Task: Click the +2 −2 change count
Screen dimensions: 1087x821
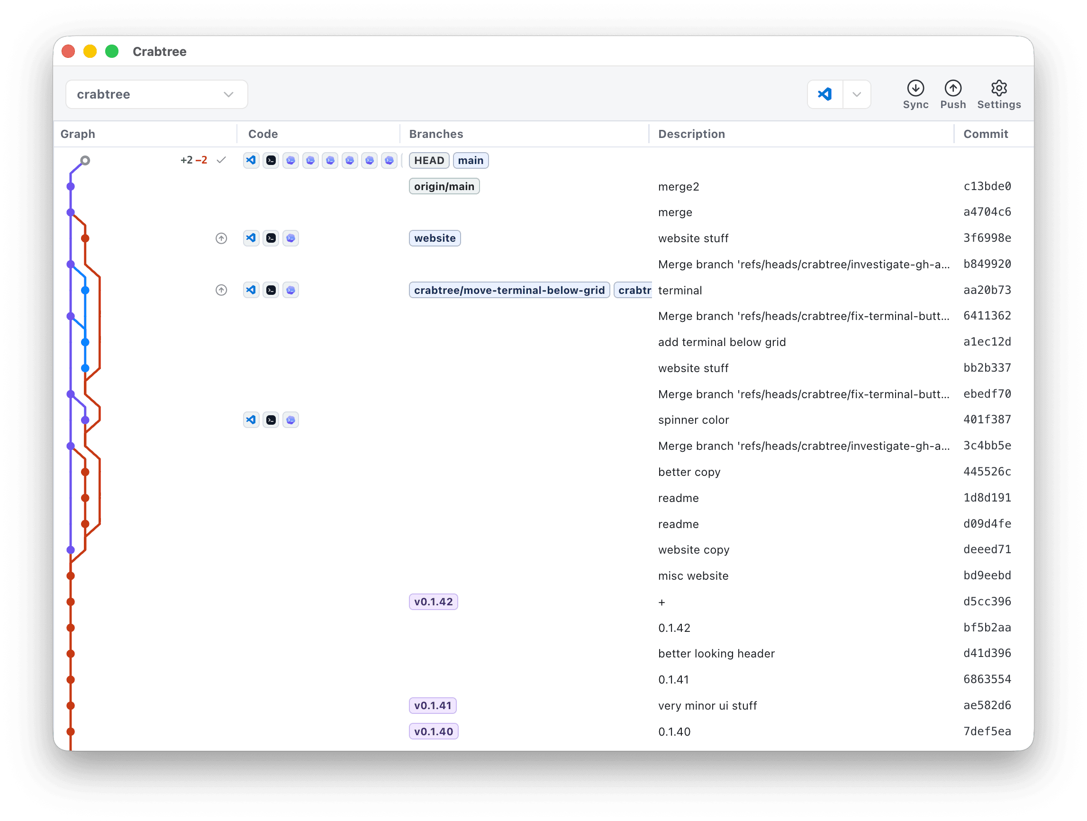Action: tap(194, 160)
